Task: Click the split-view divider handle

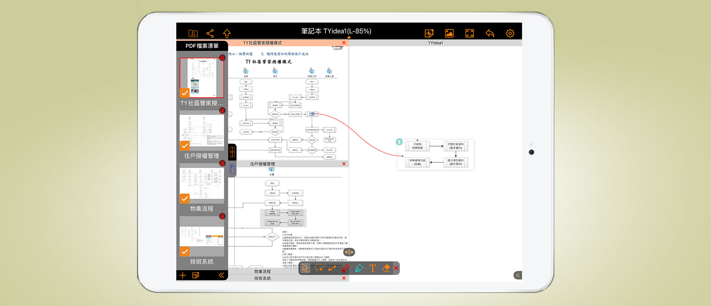Action: (x=349, y=252)
